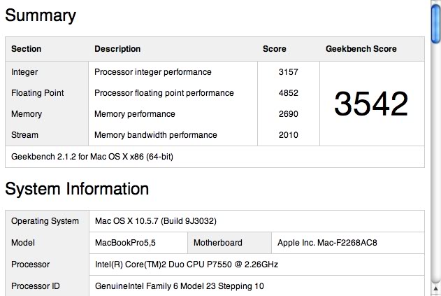Click the Motherboard field label
The width and height of the screenshot is (441, 296).
(218, 243)
